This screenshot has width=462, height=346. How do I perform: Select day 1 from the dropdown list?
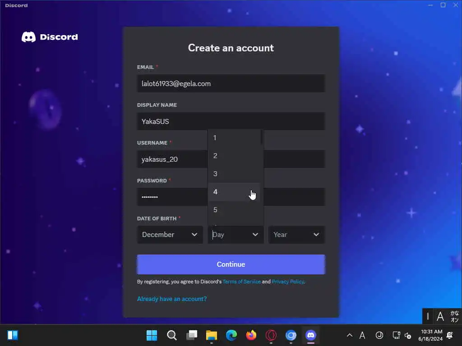(234, 138)
